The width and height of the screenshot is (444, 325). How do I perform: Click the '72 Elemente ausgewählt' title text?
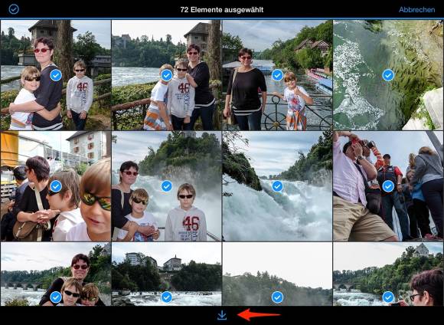tap(222, 10)
